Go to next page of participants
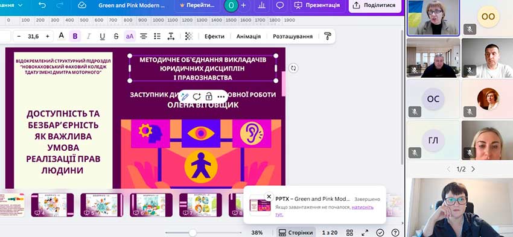Screen dimensions: 513x237 (473, 169)
